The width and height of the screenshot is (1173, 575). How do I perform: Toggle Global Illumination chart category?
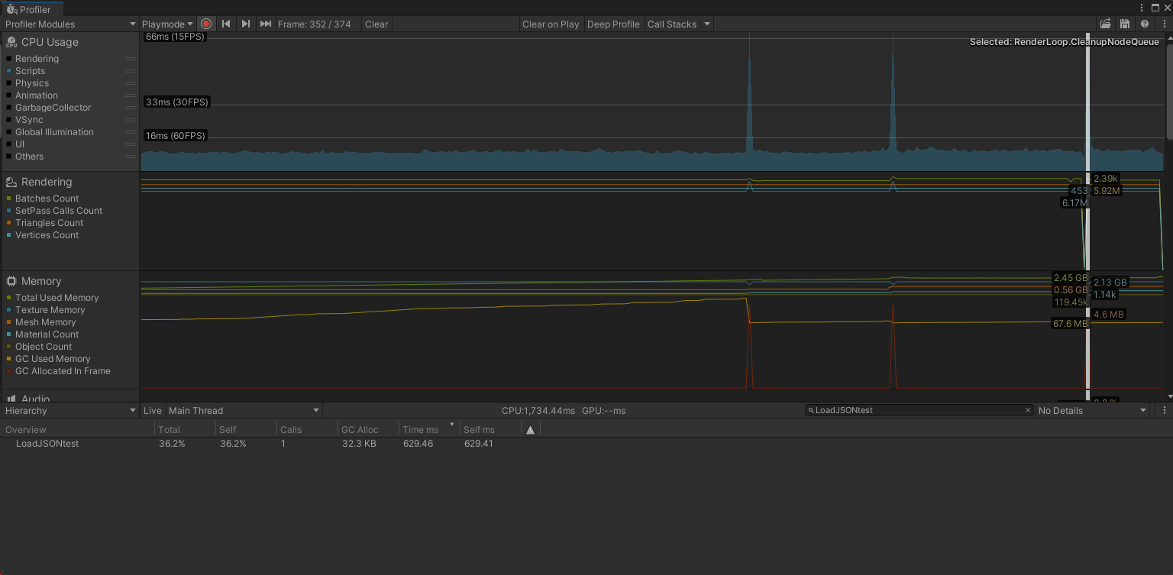(9, 132)
